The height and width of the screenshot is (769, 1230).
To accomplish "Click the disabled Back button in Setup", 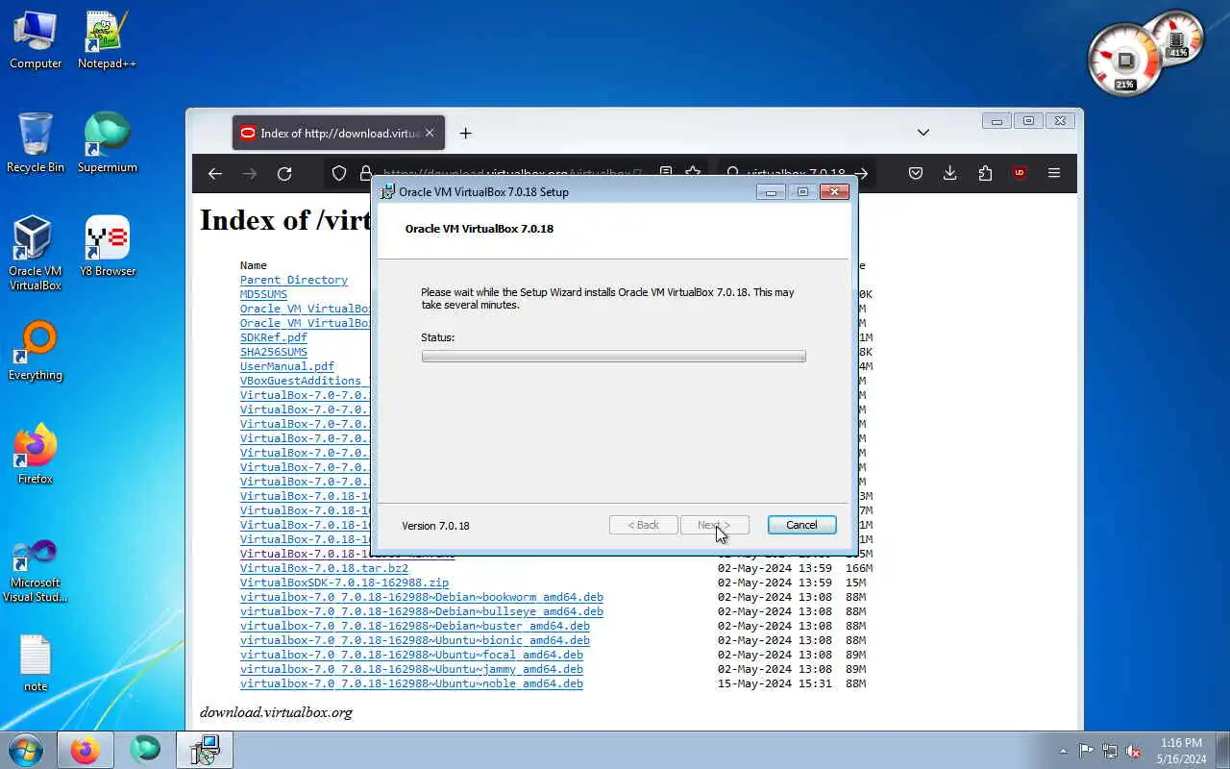I will click(644, 525).
